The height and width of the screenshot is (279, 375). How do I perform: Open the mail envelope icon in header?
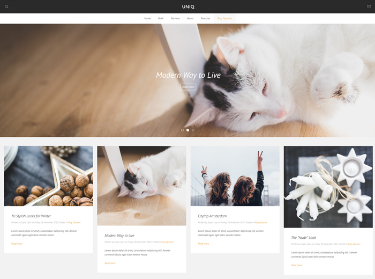[369, 6]
